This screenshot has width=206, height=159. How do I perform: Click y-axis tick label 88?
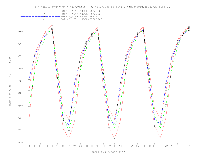20,31
